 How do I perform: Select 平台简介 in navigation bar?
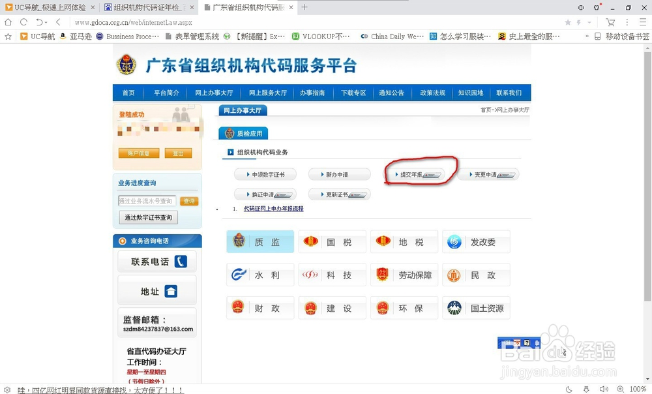point(166,93)
